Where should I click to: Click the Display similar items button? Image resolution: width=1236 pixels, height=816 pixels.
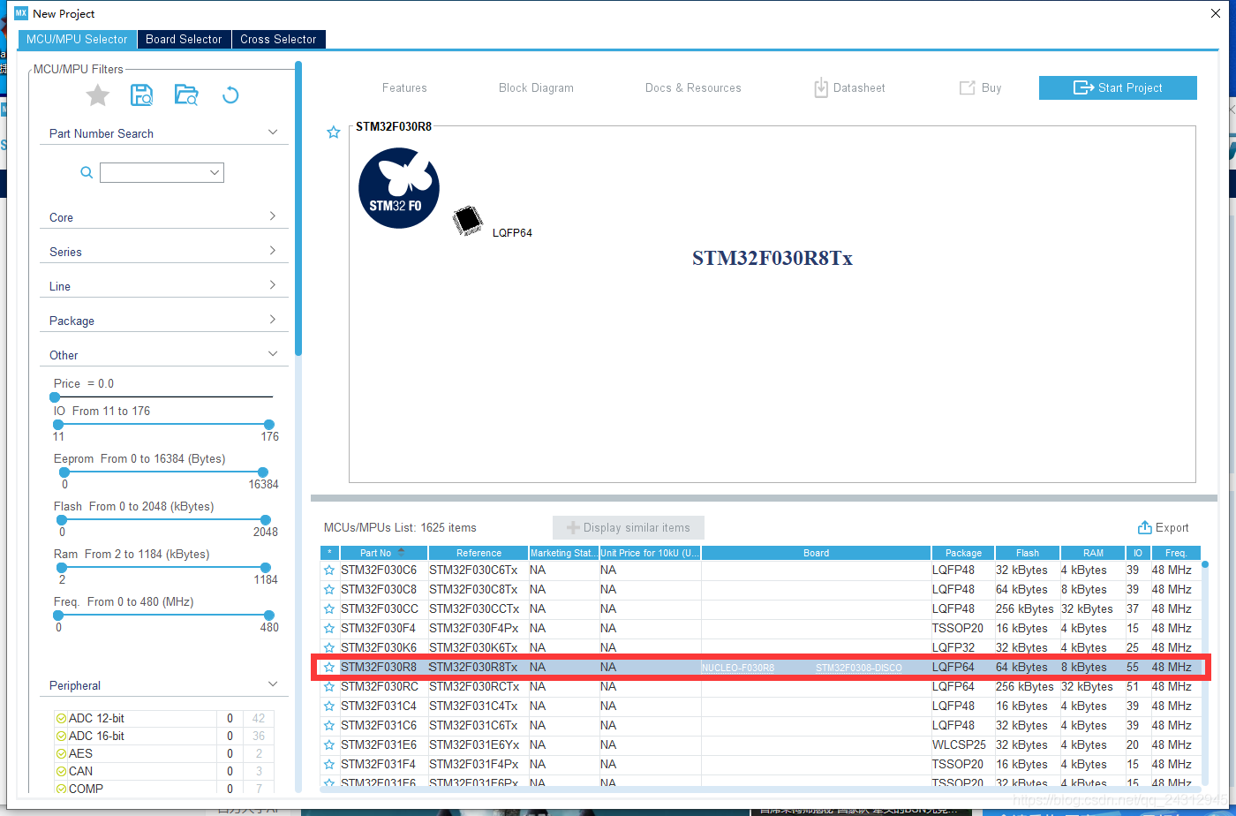tap(629, 528)
